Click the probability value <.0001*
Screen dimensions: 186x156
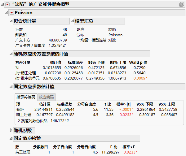[x=126, y=110]
